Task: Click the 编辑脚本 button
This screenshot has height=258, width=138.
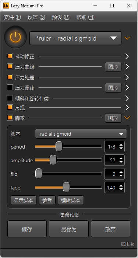Action: tap(71, 200)
